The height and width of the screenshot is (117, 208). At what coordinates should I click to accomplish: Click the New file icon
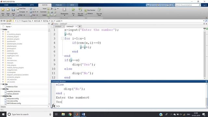point(3,9)
